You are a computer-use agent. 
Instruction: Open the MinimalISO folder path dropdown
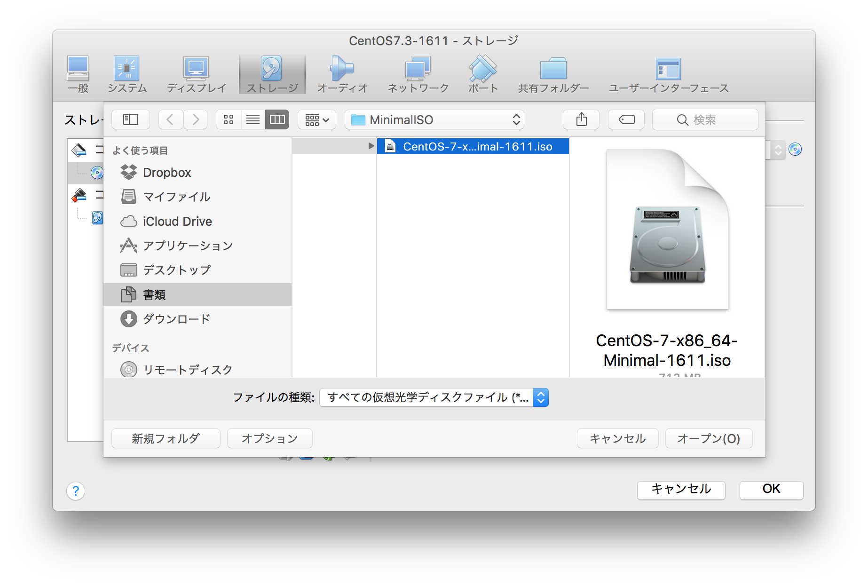434,119
